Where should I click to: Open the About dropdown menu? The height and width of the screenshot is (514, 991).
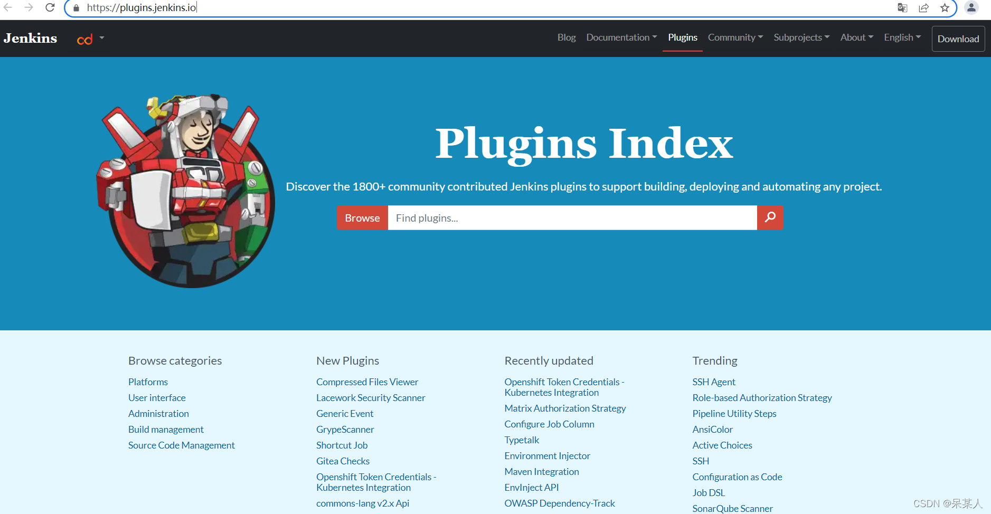(x=857, y=37)
